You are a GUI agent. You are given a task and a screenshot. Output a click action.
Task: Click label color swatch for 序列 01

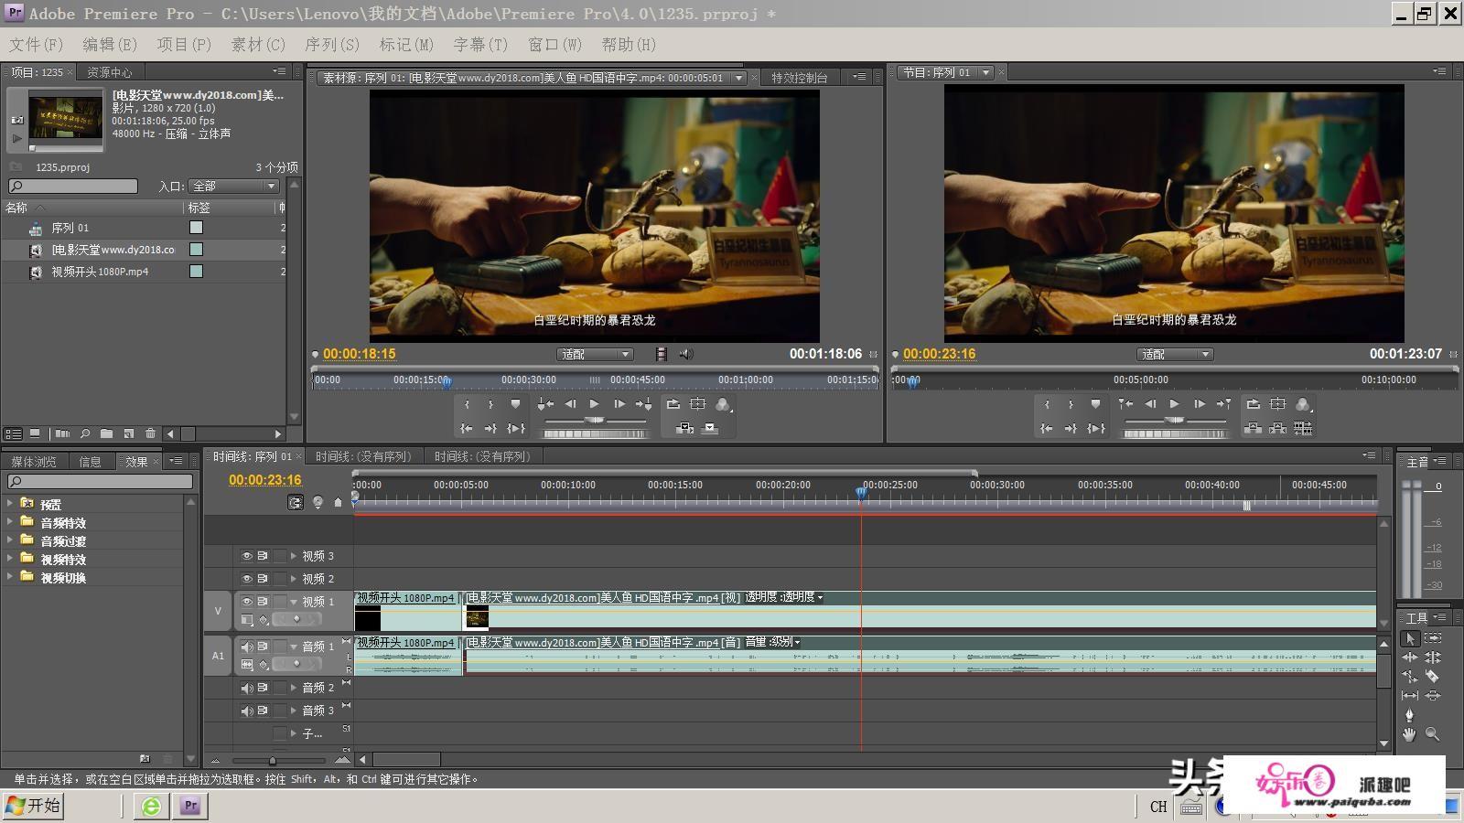(196, 228)
